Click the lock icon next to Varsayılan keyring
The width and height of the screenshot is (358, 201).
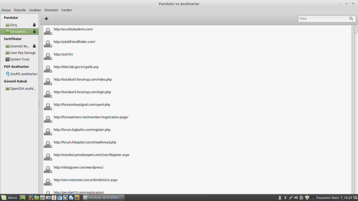34,31
